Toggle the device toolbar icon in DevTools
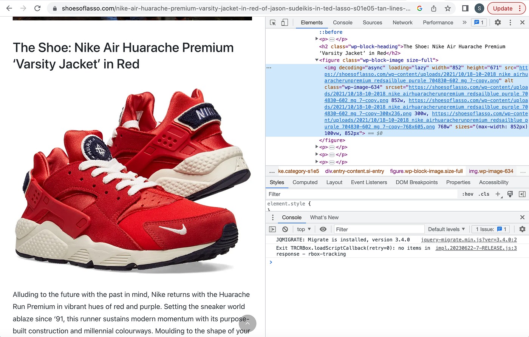This screenshot has width=529, height=337. [x=285, y=23]
